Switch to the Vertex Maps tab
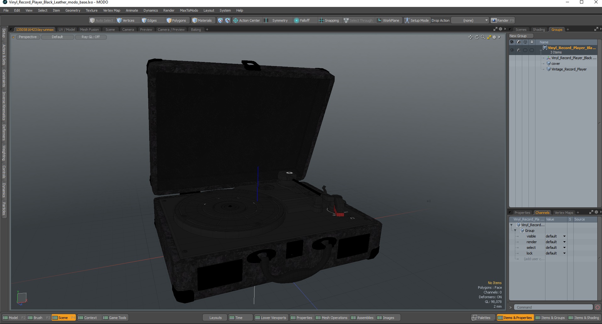The height and width of the screenshot is (324, 602). tap(564, 213)
